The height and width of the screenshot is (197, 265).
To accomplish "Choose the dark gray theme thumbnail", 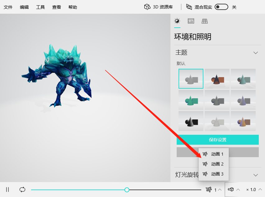I will click(x=217, y=100).
